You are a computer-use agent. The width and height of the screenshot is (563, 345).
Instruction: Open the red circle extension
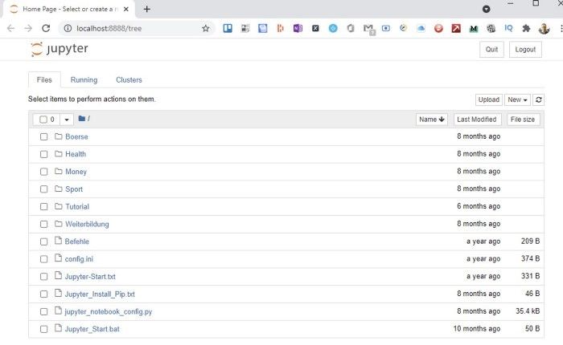click(438, 28)
